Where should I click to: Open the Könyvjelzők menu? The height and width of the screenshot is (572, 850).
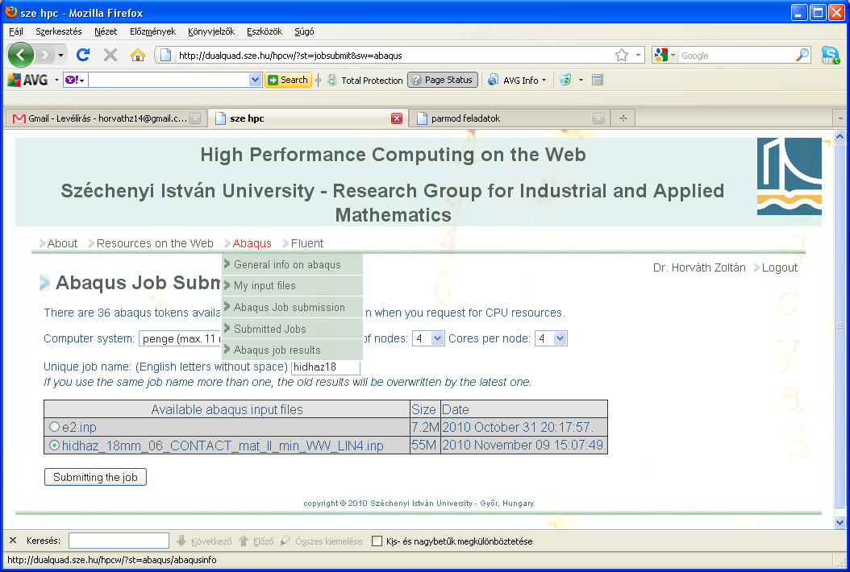coord(210,31)
